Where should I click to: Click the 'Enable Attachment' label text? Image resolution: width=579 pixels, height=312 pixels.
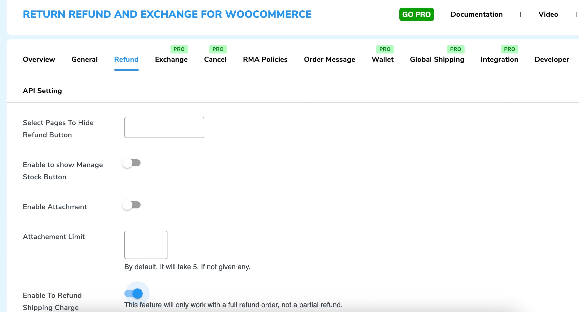coord(55,207)
